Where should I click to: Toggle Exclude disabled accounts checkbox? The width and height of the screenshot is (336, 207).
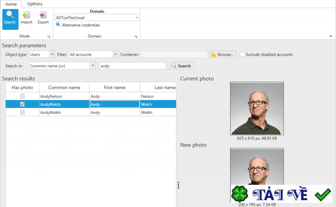pos(242,54)
